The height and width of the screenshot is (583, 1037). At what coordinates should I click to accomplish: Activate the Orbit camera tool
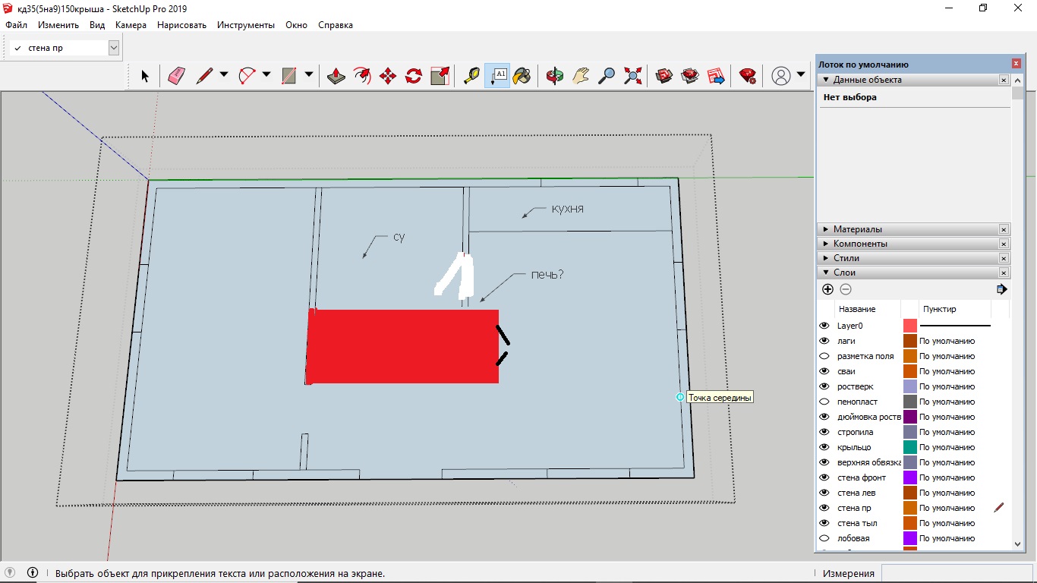pyautogui.click(x=555, y=75)
